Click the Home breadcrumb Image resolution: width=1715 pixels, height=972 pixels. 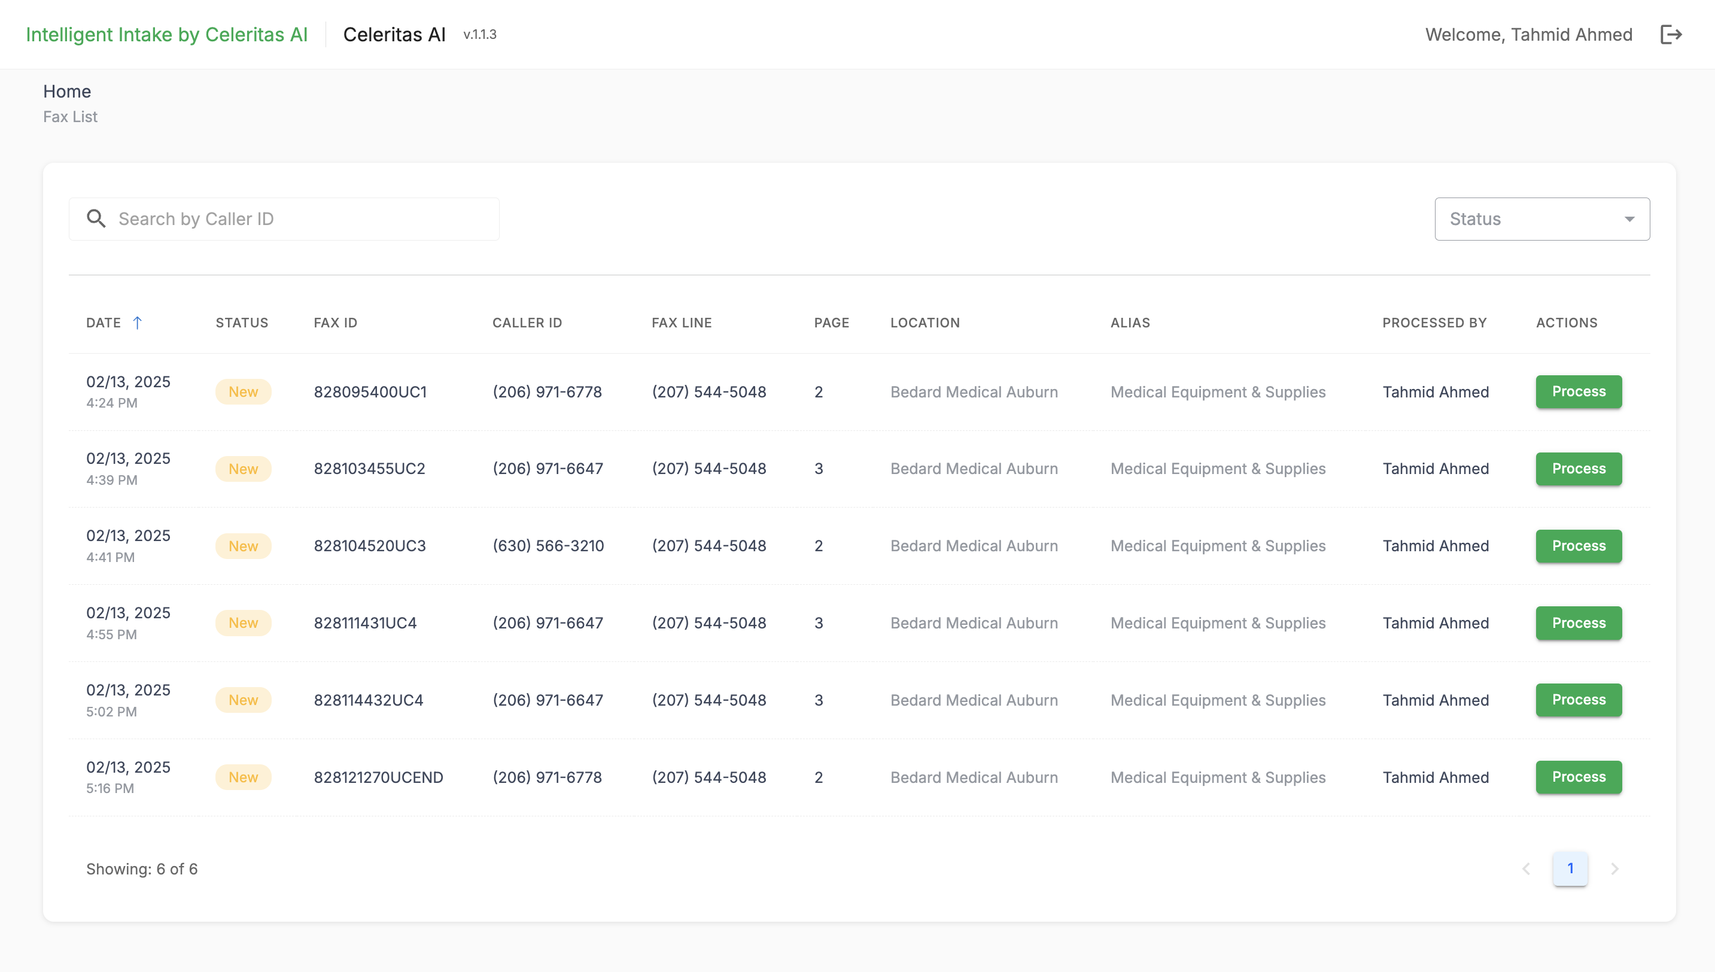pos(67,92)
